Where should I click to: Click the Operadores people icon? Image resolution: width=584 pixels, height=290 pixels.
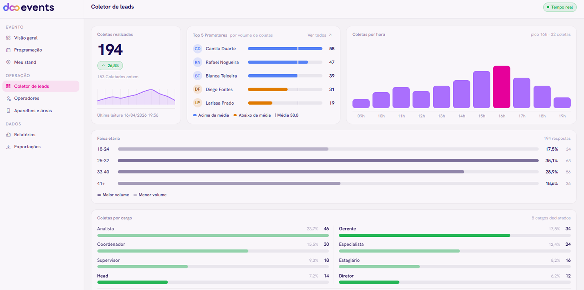(x=8, y=98)
